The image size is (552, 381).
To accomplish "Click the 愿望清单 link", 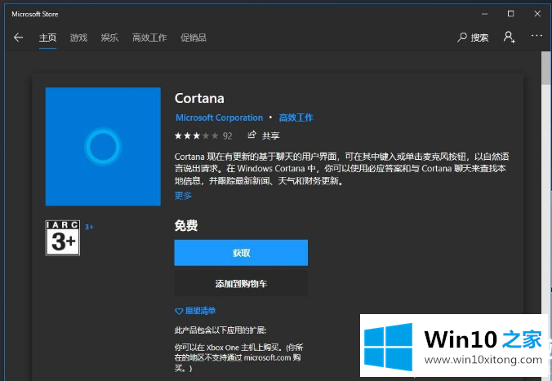I will click(x=200, y=311).
